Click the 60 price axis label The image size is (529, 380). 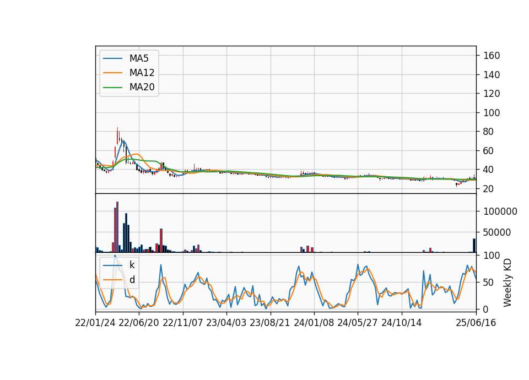coord(489,151)
